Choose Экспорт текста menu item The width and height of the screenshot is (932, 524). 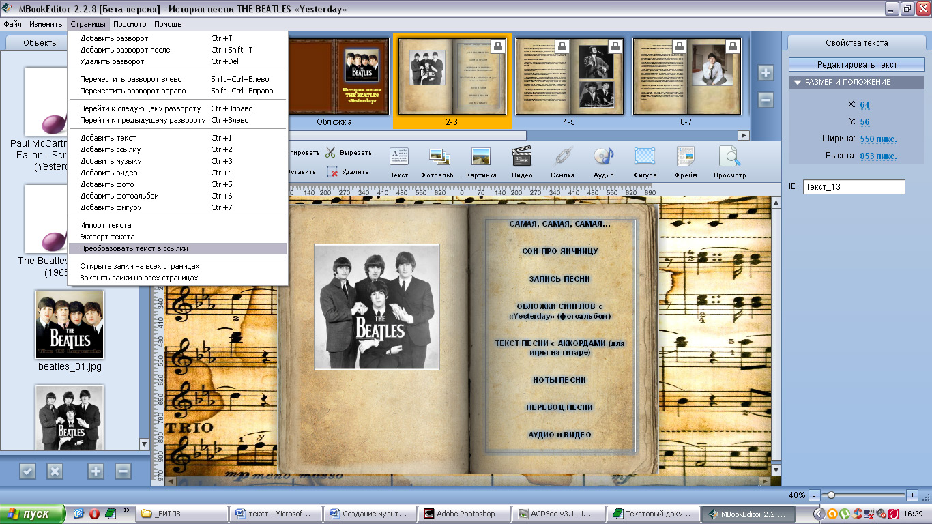click(178, 237)
